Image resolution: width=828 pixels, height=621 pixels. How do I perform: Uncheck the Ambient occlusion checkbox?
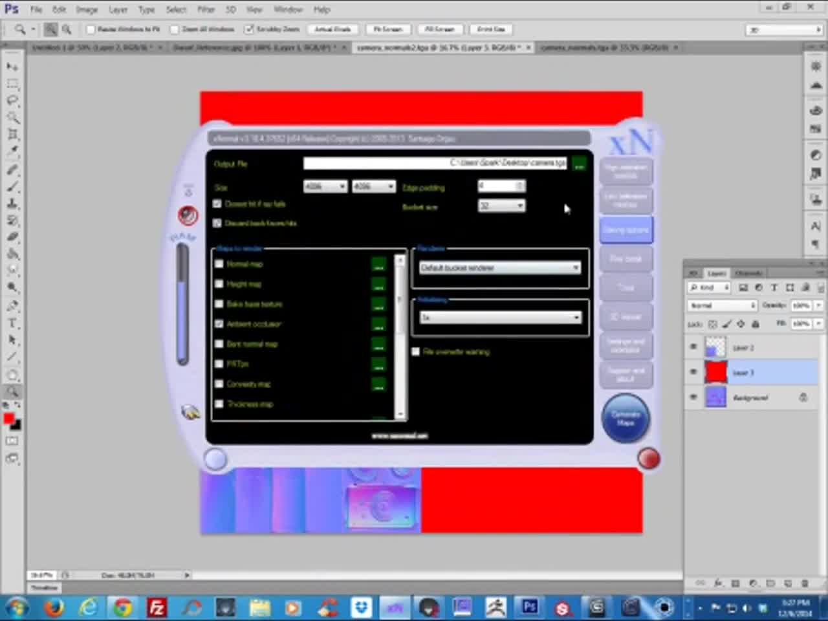click(219, 324)
